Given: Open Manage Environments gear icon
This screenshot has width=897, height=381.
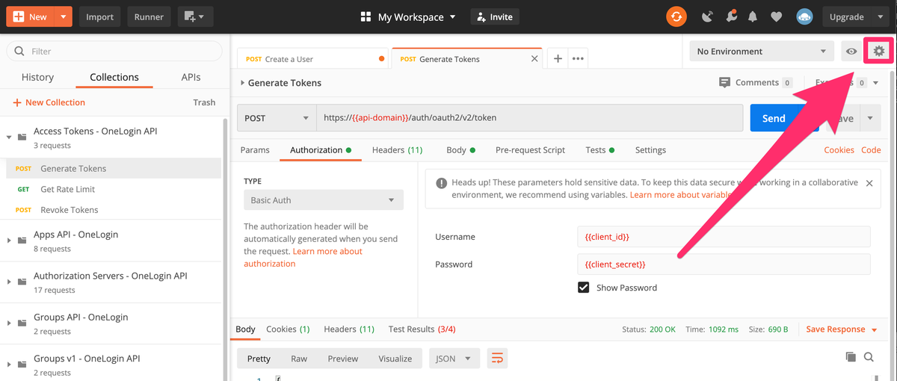Looking at the screenshot, I should tap(878, 51).
